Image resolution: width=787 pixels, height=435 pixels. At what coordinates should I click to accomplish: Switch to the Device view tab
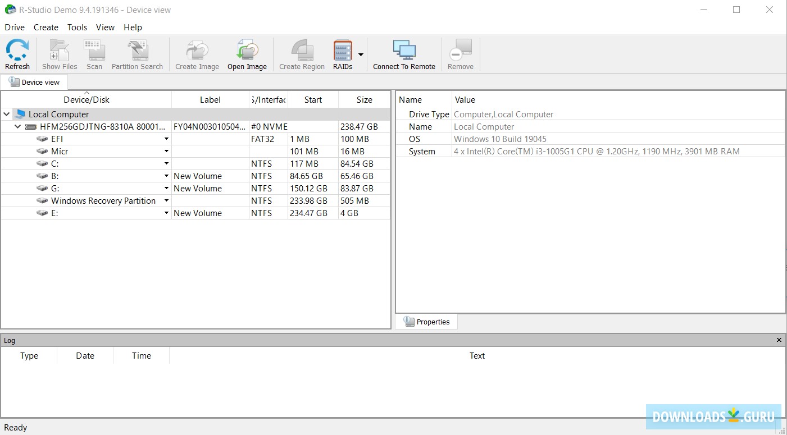click(34, 82)
